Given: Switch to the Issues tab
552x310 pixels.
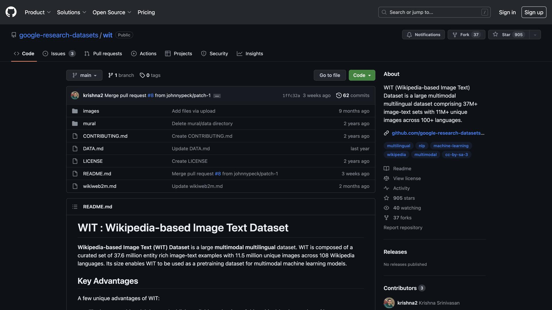Looking at the screenshot, I should 59,54.
